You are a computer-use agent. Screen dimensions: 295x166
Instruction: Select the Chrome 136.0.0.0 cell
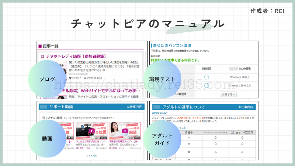click(240, 86)
